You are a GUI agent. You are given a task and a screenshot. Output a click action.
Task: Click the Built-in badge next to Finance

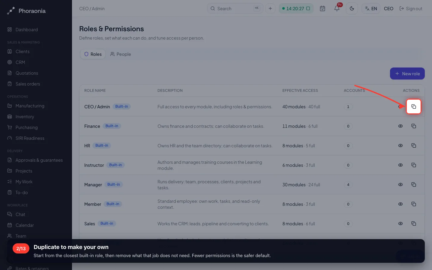coord(112,126)
